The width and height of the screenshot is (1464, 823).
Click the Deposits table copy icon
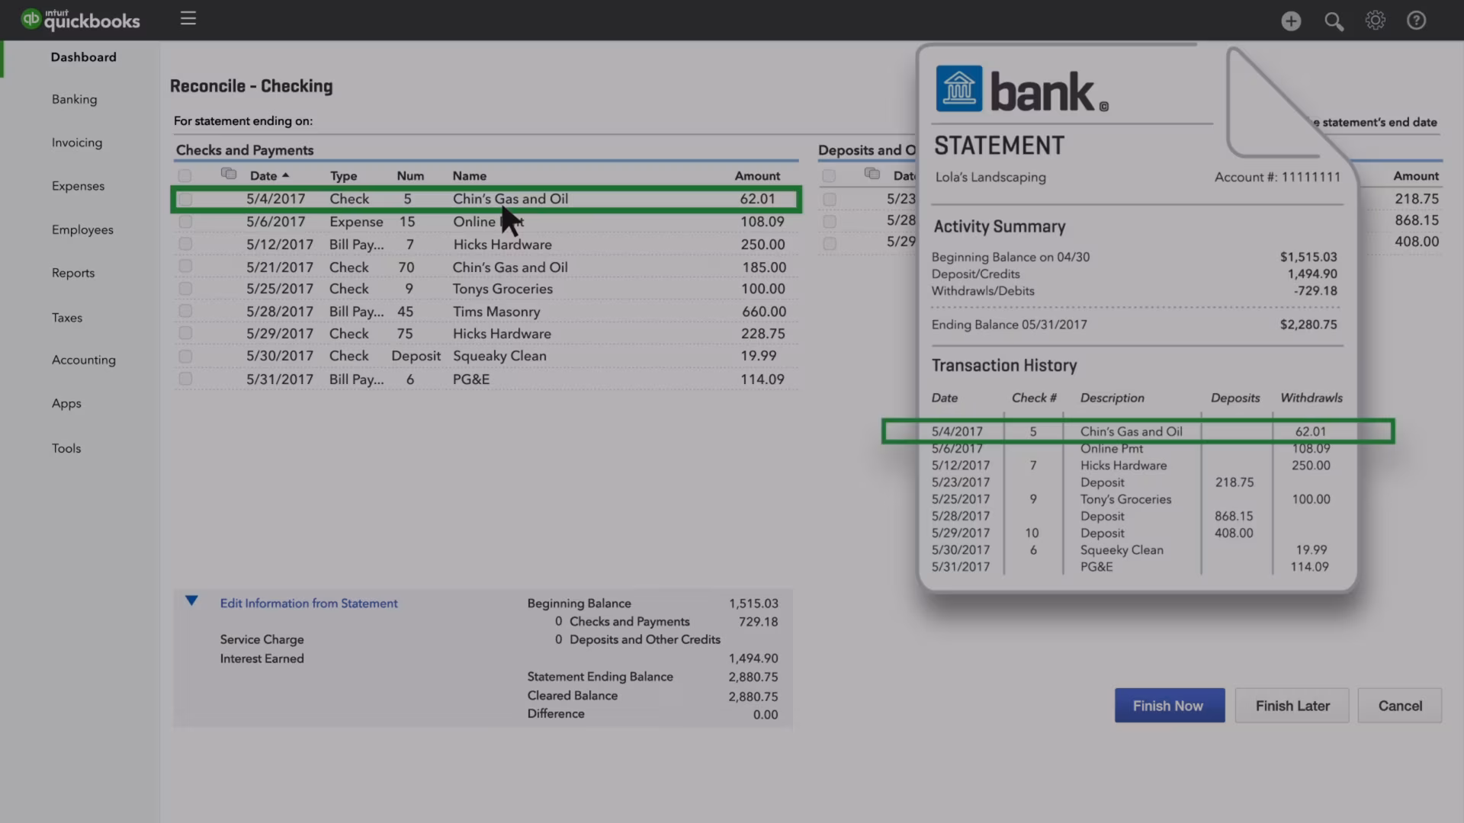(872, 174)
